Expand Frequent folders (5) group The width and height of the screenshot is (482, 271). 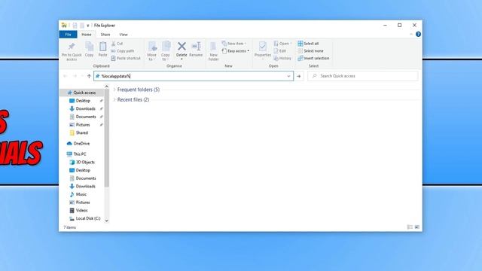(114, 90)
